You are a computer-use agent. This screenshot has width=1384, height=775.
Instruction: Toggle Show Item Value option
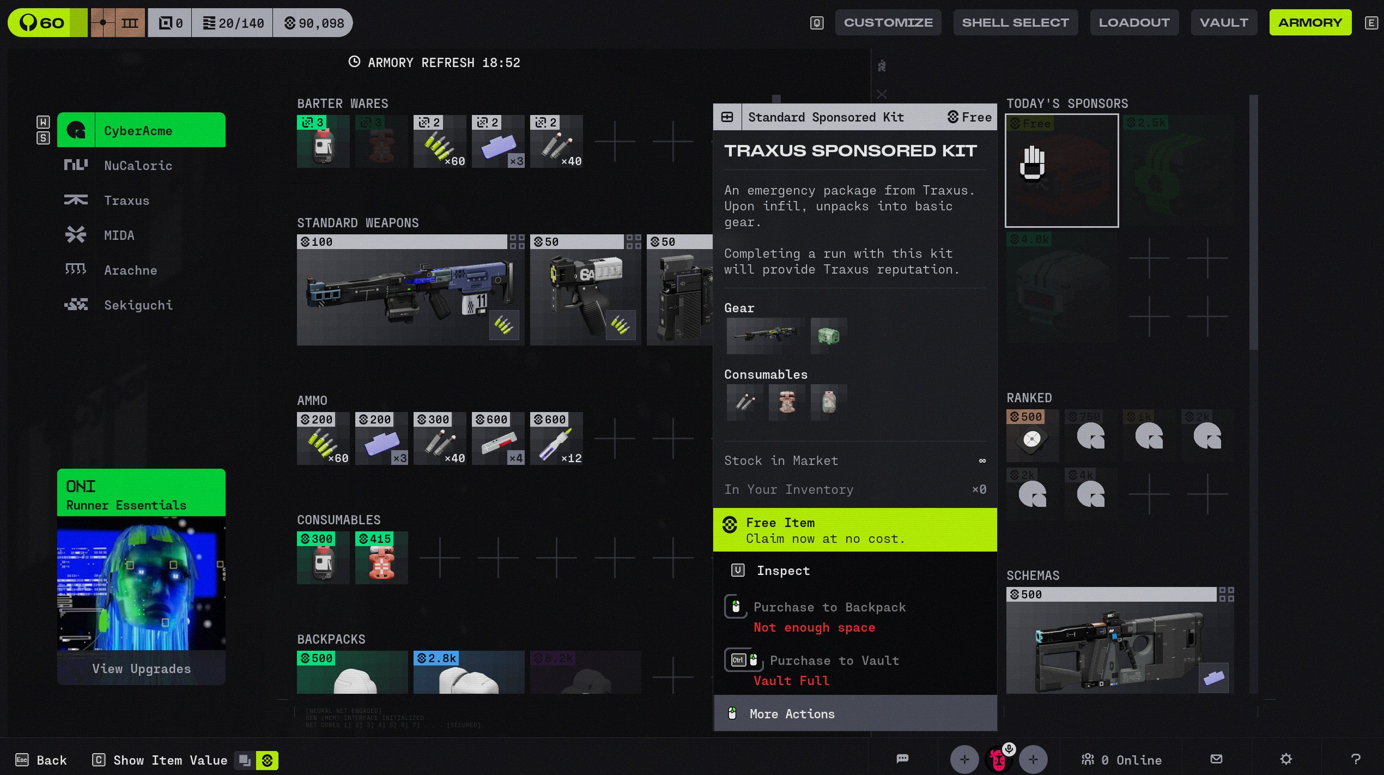[169, 760]
